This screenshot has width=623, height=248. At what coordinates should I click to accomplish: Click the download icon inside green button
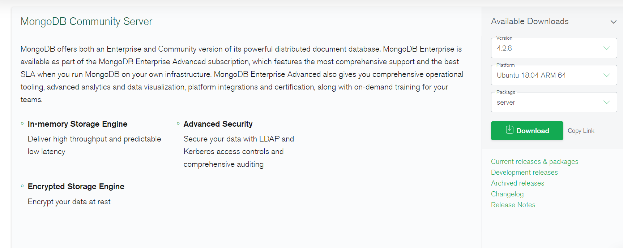(509, 130)
